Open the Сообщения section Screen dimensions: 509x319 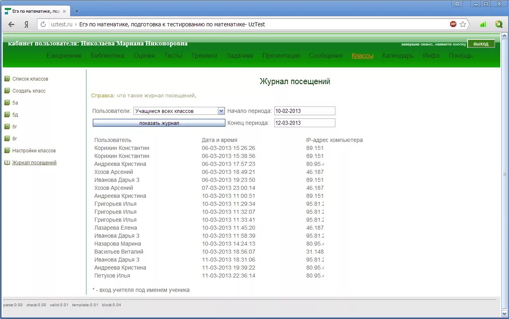(326, 56)
